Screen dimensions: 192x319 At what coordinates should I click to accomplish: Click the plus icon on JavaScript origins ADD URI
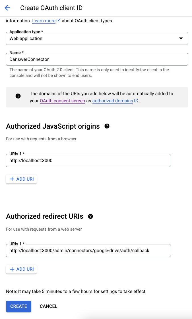click(x=12, y=179)
